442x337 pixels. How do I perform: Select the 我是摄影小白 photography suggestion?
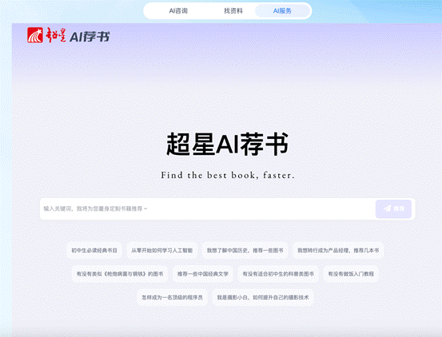coord(263,297)
